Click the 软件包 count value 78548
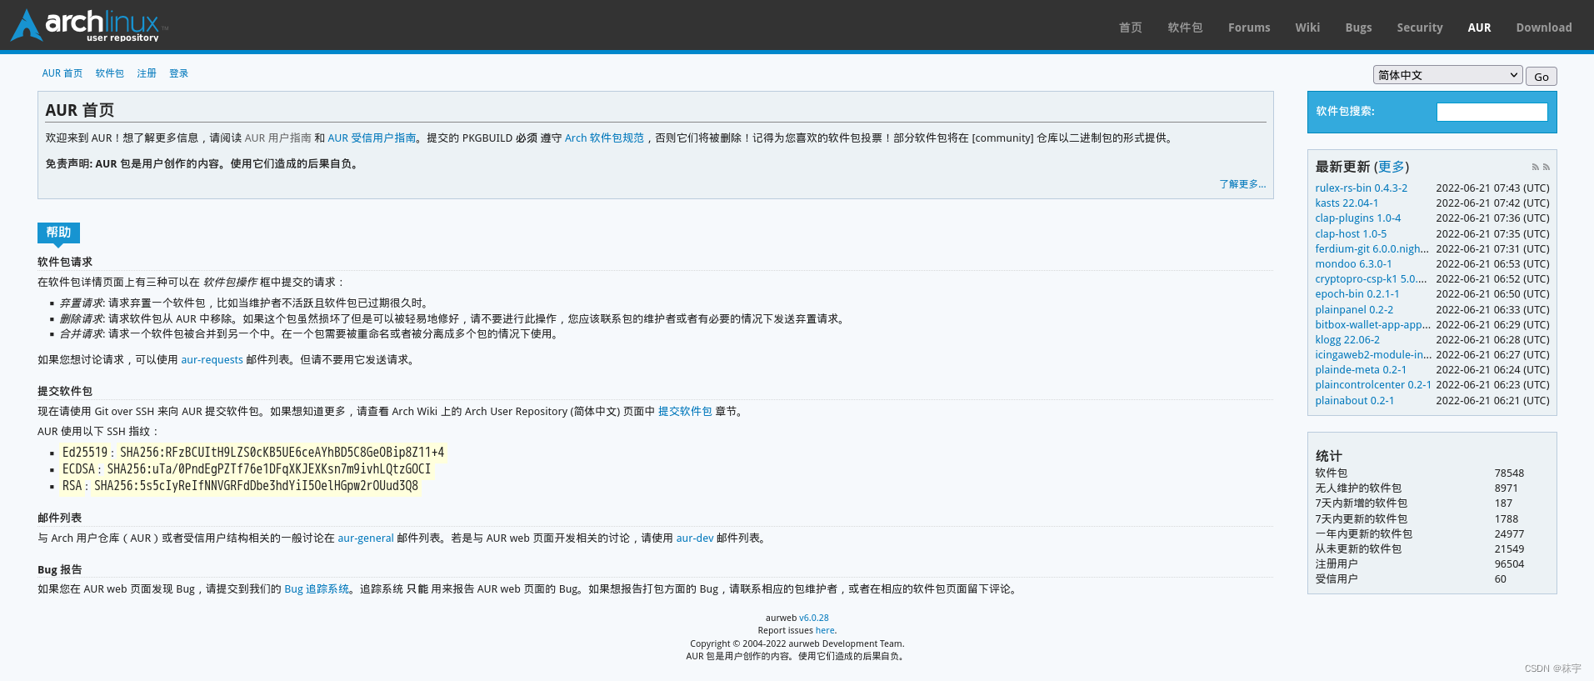The image size is (1594, 681). pos(1509,473)
